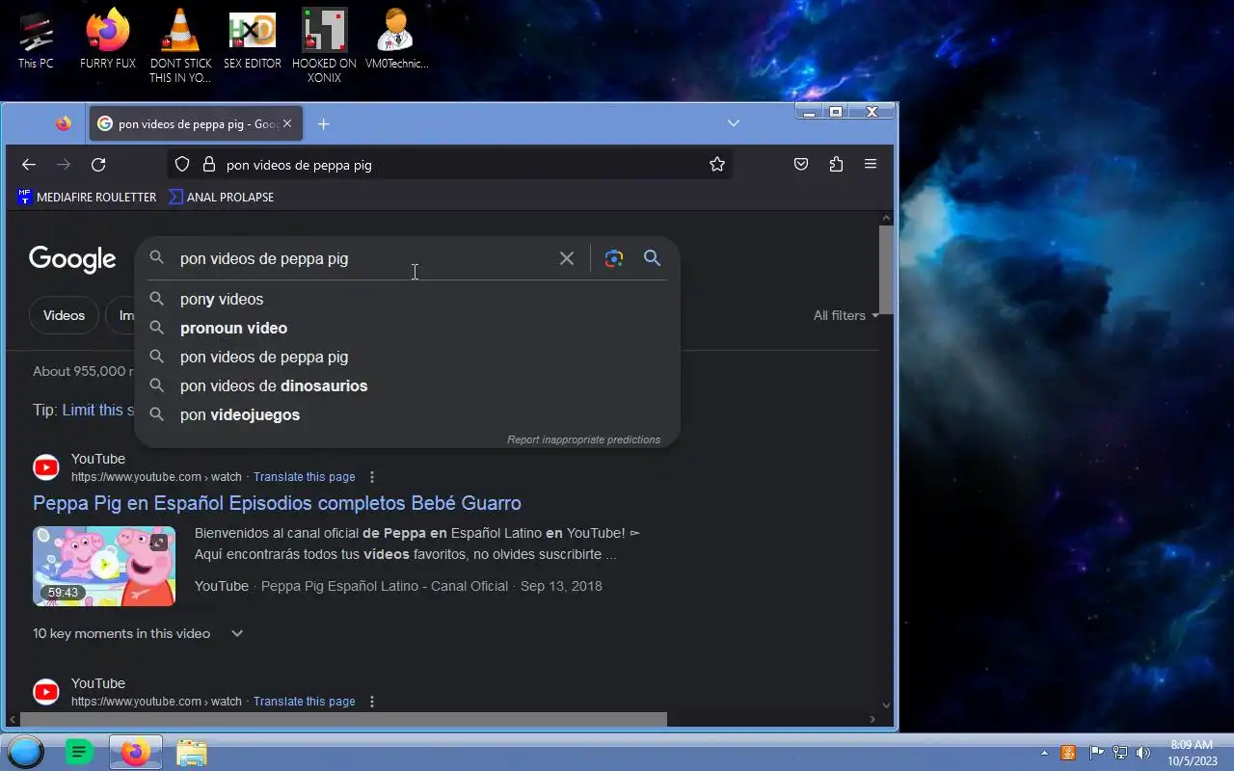
Task: Open the MEDIAFIRE ROULETTER bookmark
Action: [x=87, y=197]
